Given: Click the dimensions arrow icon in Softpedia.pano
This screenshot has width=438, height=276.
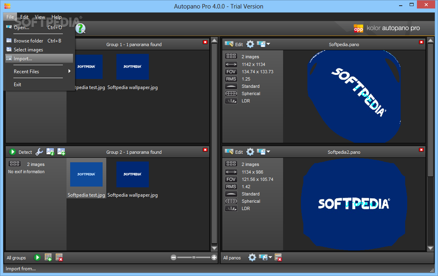Looking at the screenshot, I should pyautogui.click(x=231, y=64).
